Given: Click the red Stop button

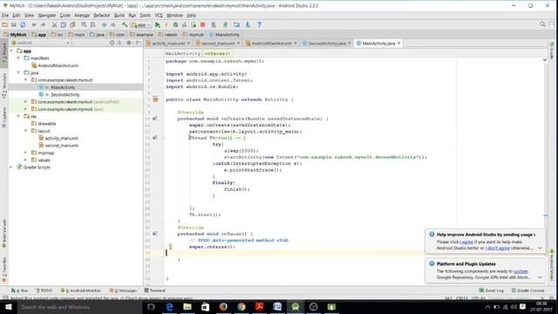Looking at the screenshot, I should (x=203, y=24).
